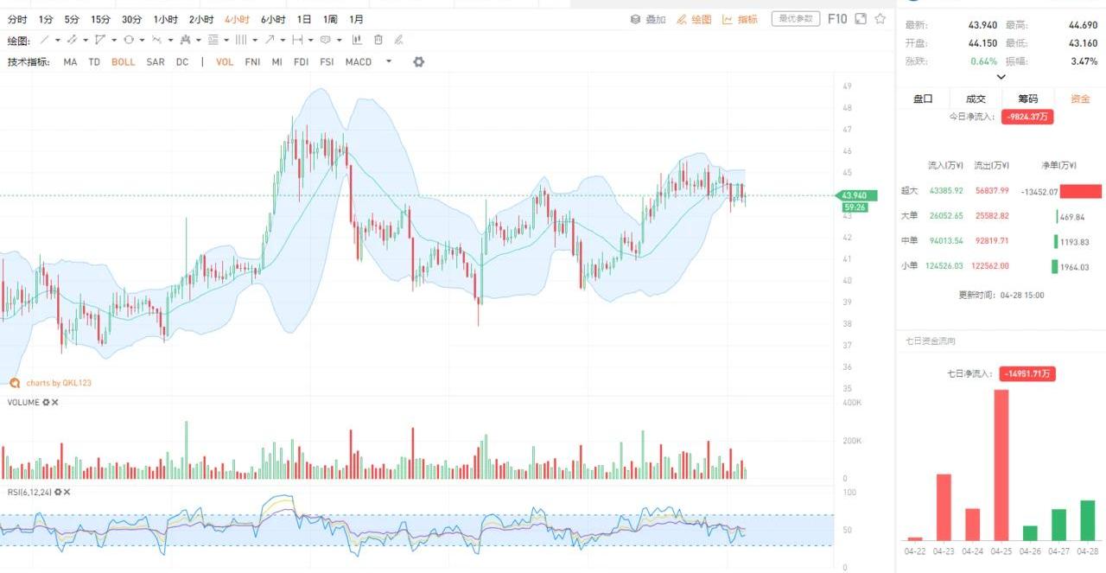Image resolution: width=1106 pixels, height=573 pixels.
Task: Click the favorite star icon
Action: (x=880, y=18)
